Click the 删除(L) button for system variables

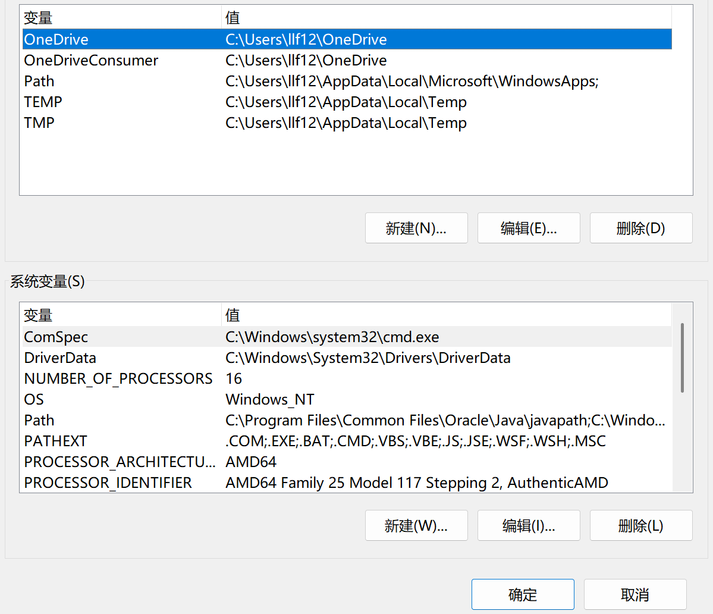[x=640, y=525]
